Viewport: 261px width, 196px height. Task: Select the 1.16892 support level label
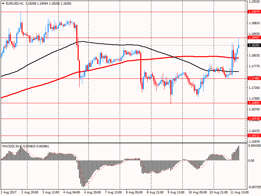254,103
